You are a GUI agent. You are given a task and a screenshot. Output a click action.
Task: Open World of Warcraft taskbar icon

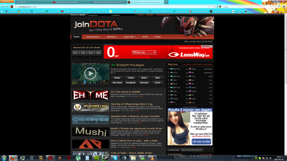(41, 158)
